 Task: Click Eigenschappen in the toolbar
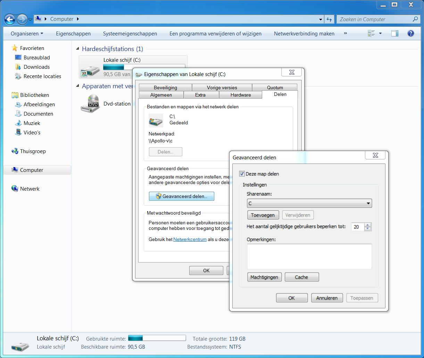click(x=73, y=34)
